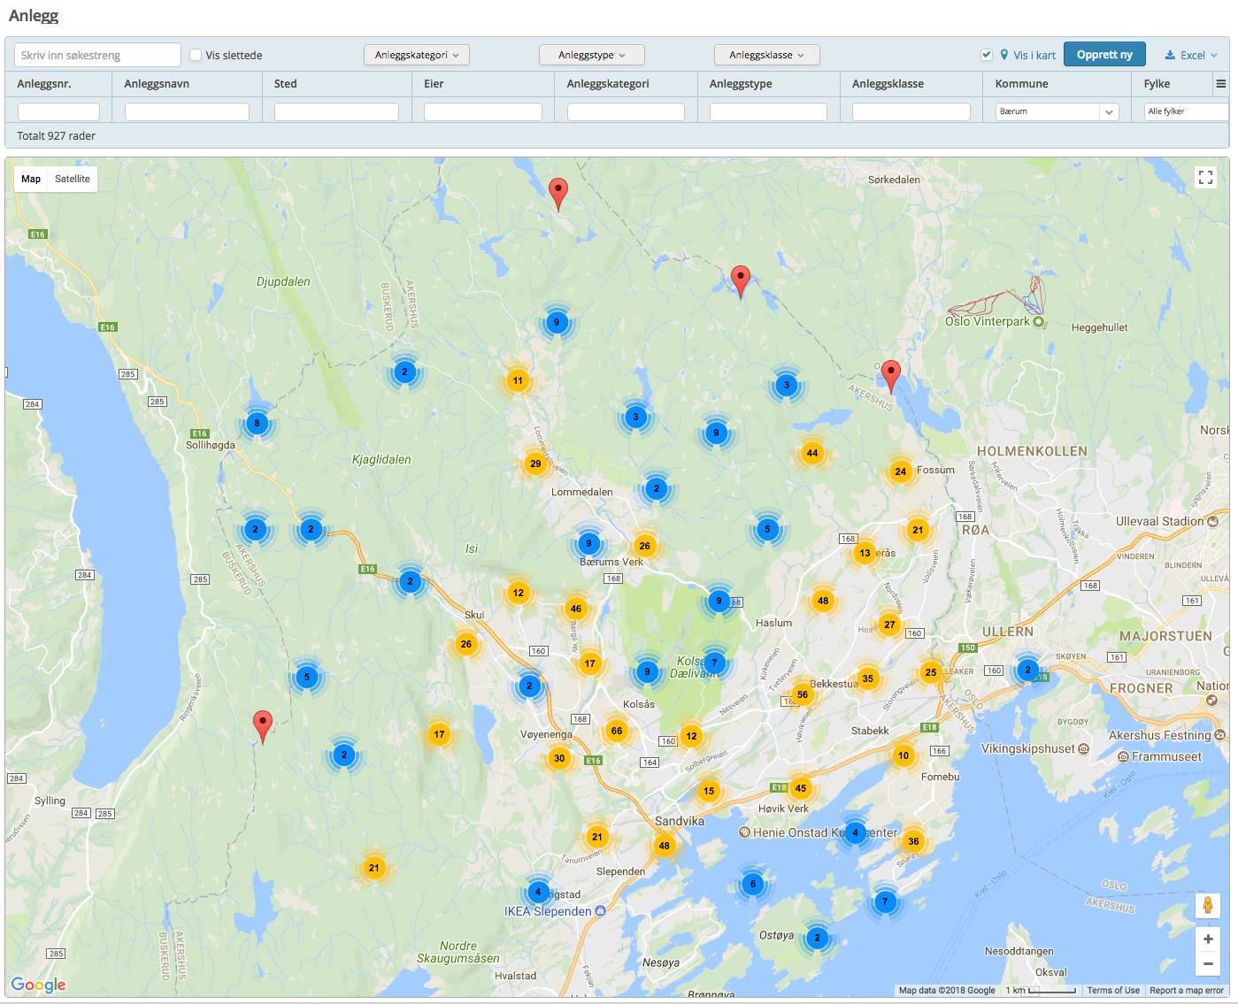
Task: Open the Anleggstype dropdown
Action: [x=591, y=54]
